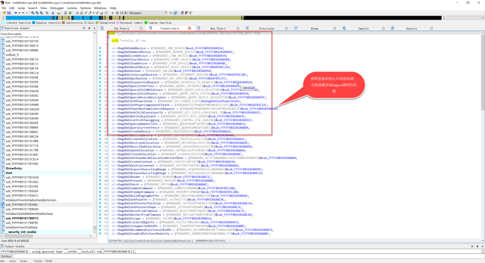Close the Functions window panel
The image size is (485, 263).
click(x=95, y=29)
